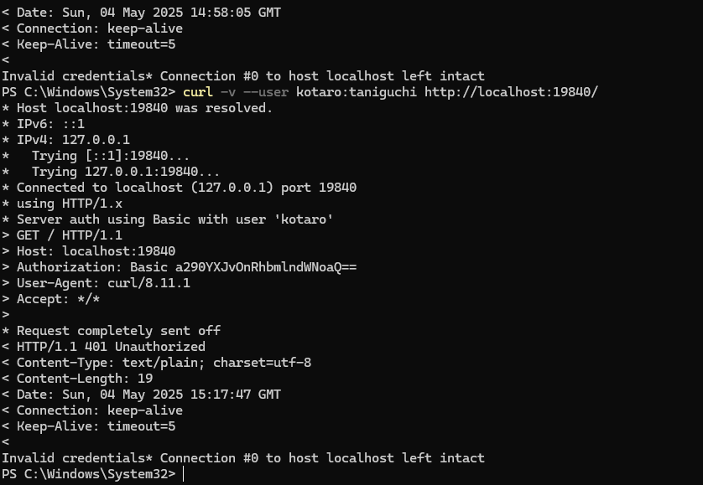Click the Date 14:58:05 GMT header line
Image resolution: width=703 pixels, height=485 pixels.
[x=141, y=12]
